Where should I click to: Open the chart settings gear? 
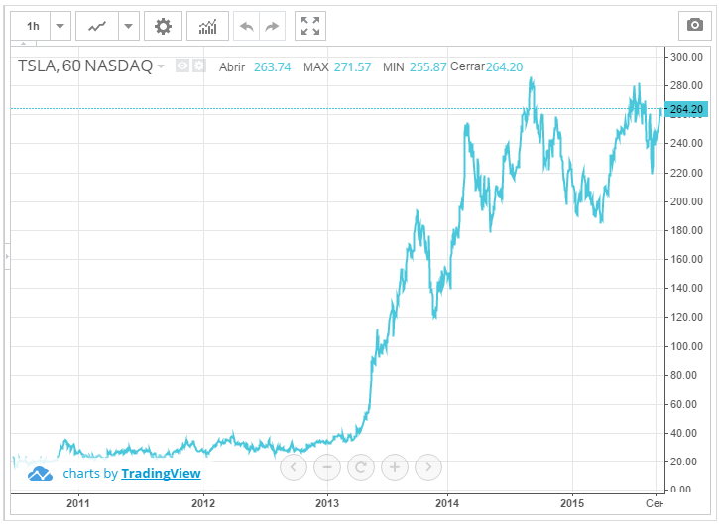pos(163,26)
